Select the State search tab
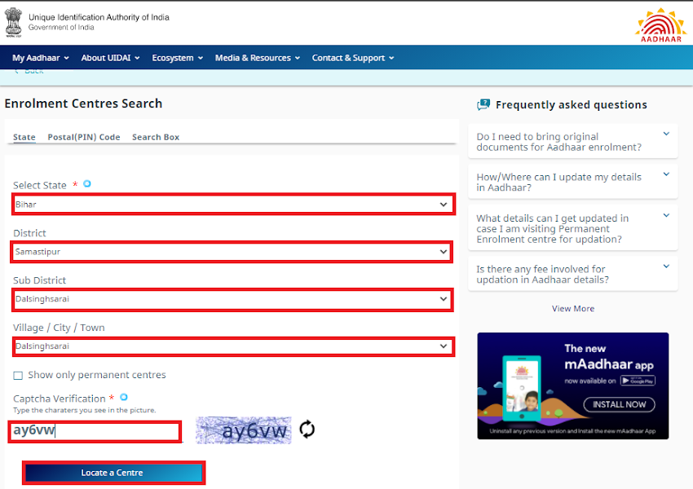Screen dimensions: 693x489 [x=24, y=137]
